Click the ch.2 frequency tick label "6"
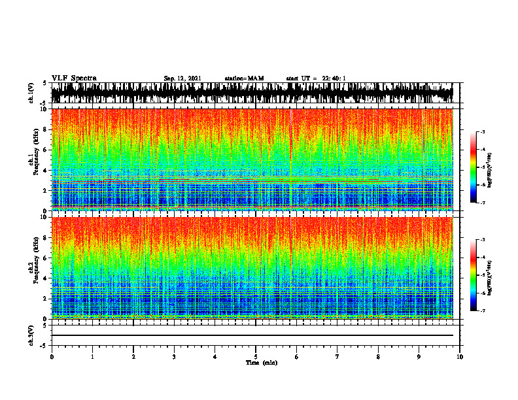The width and height of the screenshot is (518, 400). tap(46, 258)
